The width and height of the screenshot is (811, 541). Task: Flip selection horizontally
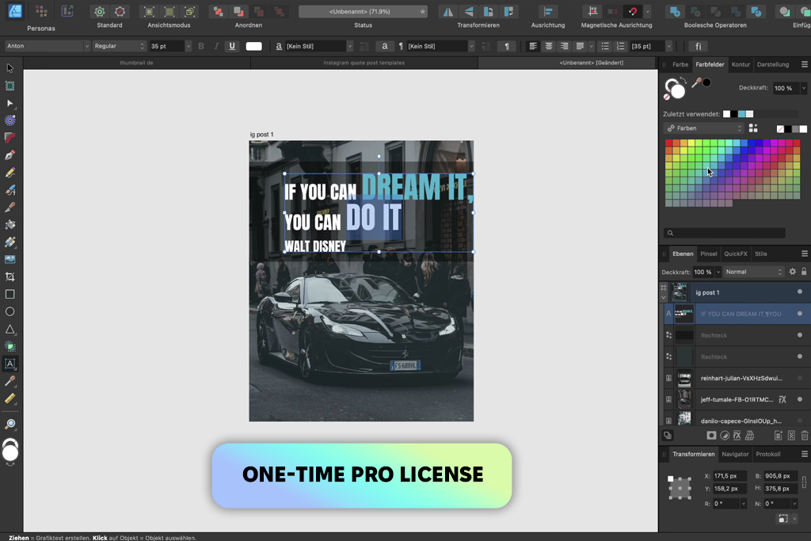coord(448,11)
